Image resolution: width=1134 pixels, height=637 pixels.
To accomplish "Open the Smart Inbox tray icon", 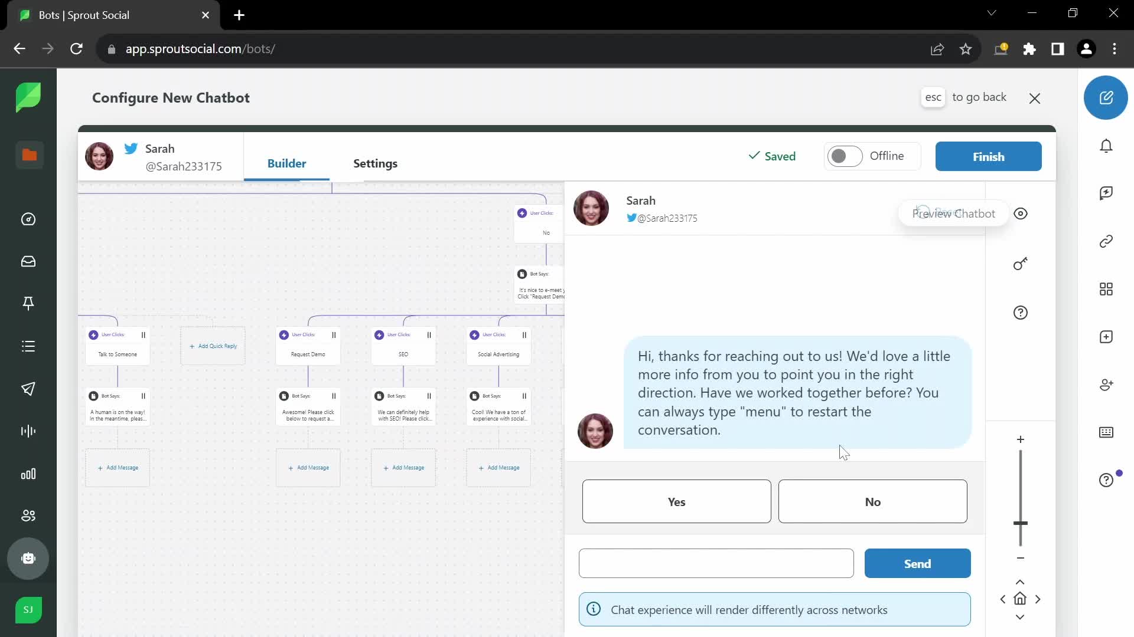I will coord(28,261).
